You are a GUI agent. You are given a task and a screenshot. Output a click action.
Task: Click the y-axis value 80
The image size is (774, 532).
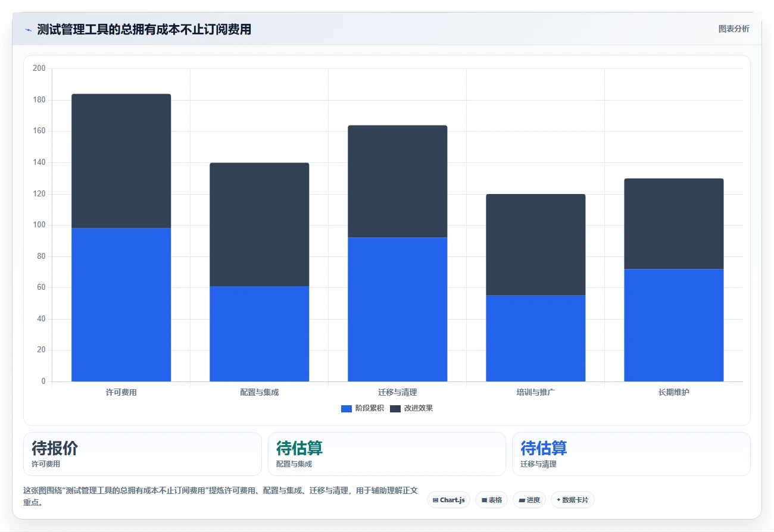[x=41, y=256]
